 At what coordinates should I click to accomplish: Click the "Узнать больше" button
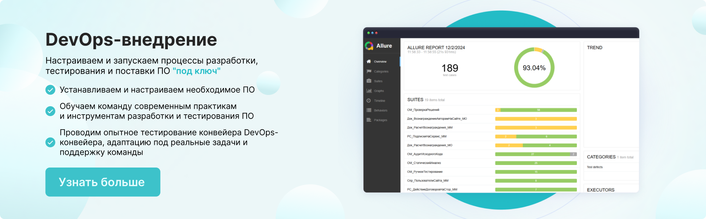(103, 182)
